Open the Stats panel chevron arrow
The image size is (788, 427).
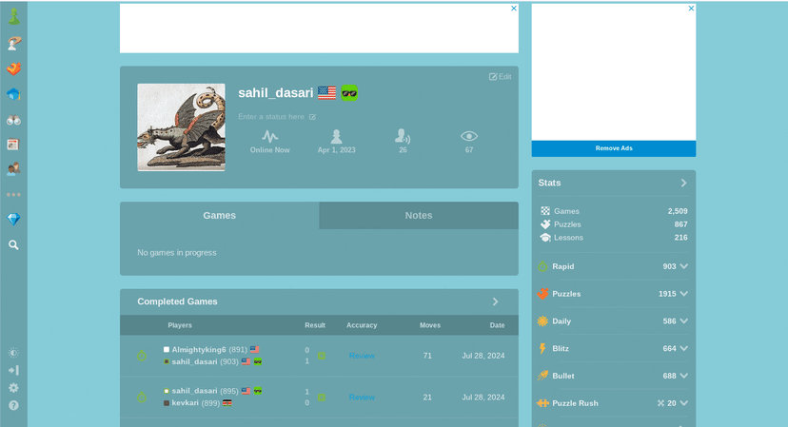point(683,183)
